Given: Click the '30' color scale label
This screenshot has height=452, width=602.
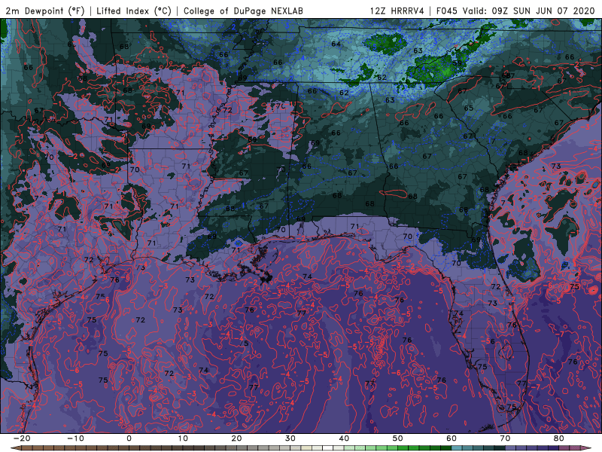Looking at the screenshot, I should click(290, 438).
